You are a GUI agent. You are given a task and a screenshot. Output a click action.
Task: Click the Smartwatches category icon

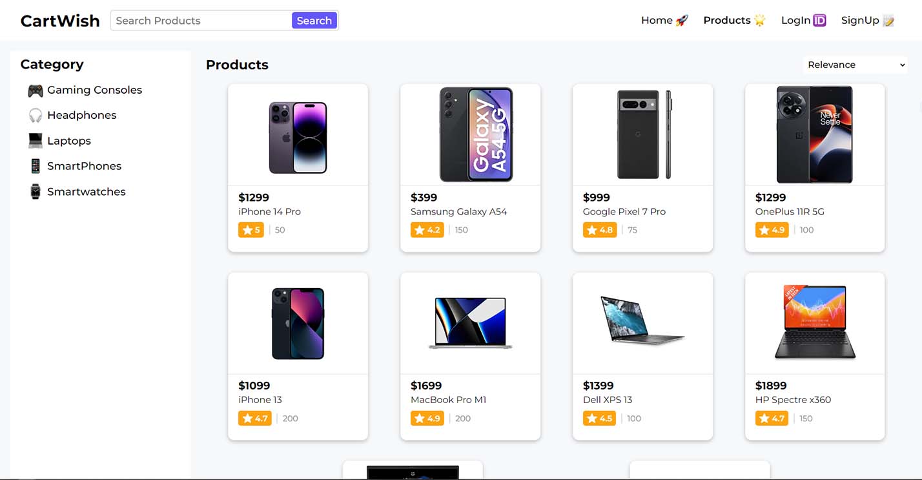pos(35,192)
